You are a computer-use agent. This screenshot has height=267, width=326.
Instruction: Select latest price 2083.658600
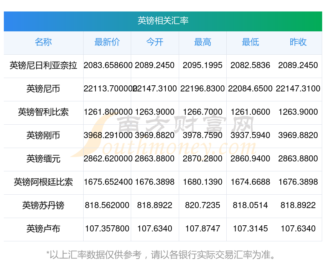108,65
